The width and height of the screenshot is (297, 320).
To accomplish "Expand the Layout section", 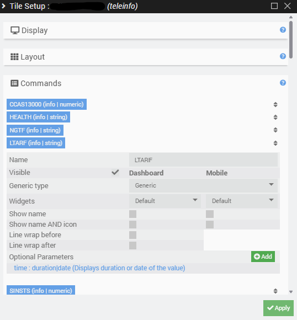I will (x=145, y=57).
